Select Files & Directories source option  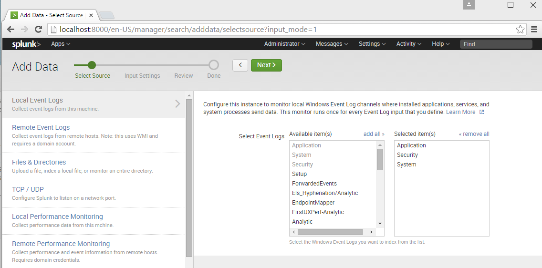[39, 162]
